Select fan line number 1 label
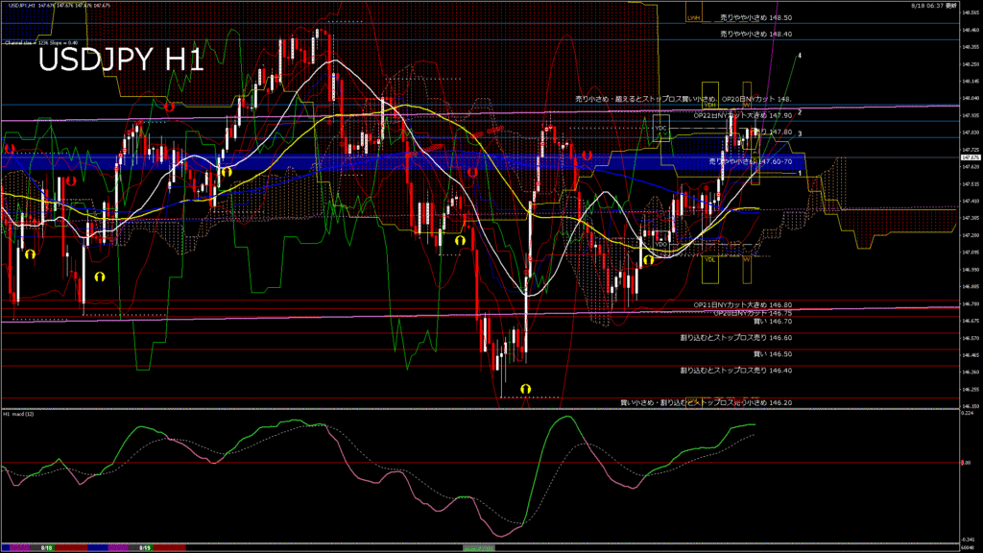983x553 pixels. 801,173
